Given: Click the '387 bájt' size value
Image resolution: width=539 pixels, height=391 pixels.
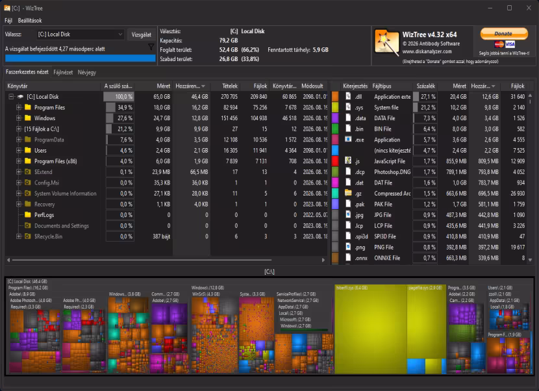Looking at the screenshot, I should [161, 236].
